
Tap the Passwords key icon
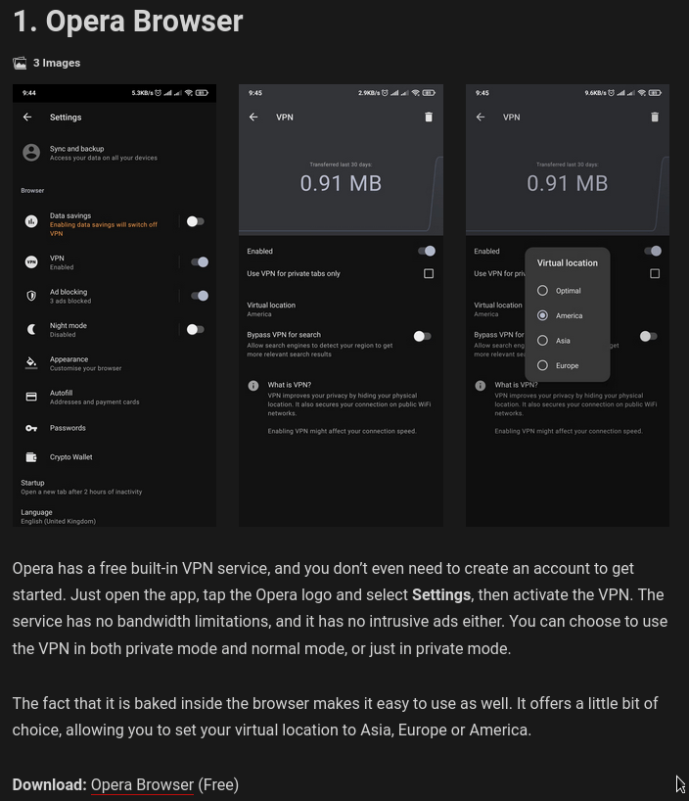[31, 428]
